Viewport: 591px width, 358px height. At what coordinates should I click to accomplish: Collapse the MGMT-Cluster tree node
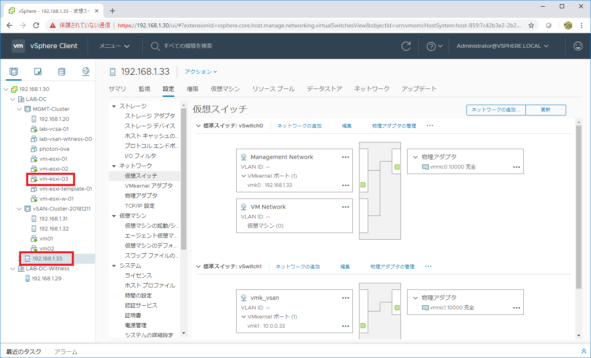19,109
